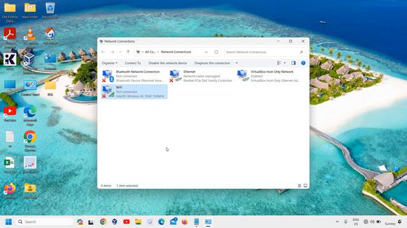The height and width of the screenshot is (228, 407).
Task: Click All Co... breadcrumb segment
Action: point(150,52)
